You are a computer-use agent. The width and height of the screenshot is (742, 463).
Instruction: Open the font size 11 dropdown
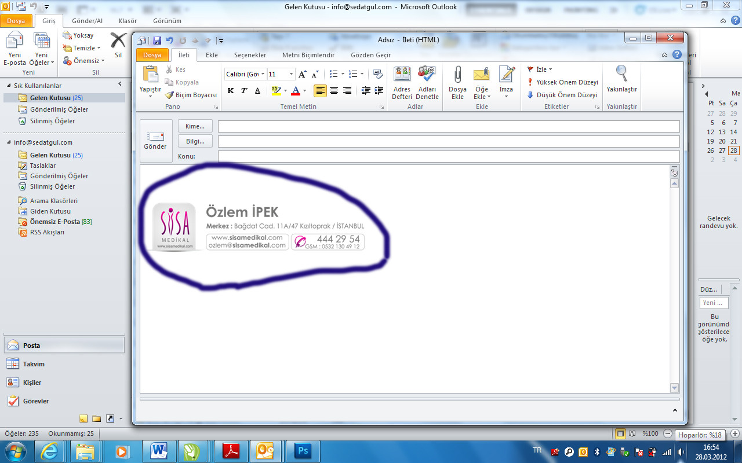(292, 74)
